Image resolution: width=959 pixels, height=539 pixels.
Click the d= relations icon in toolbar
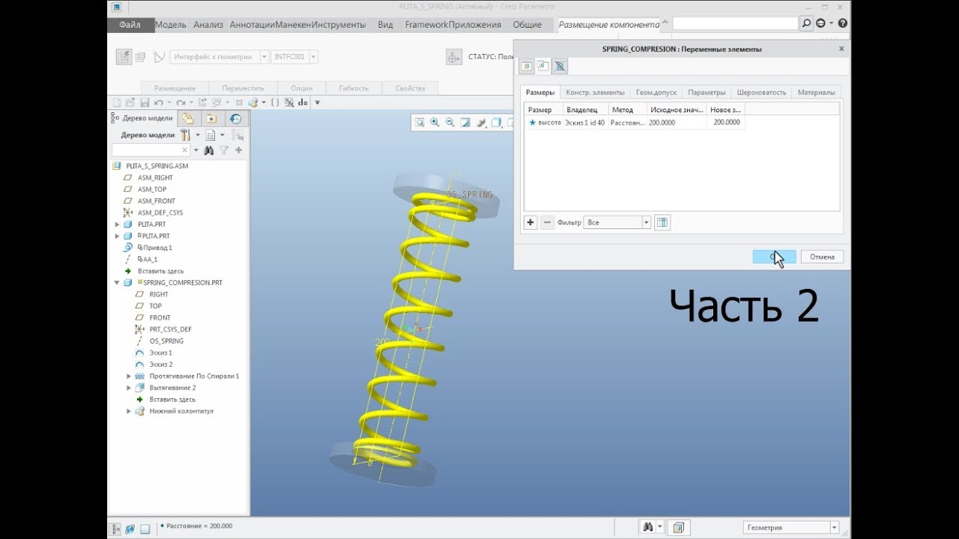coord(303,102)
